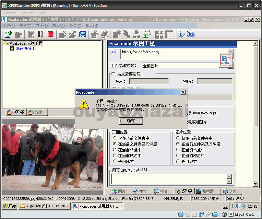Image resolution: width=262 pixels, height=219 pixels.
Task: Click the context help question icon
Action: tap(191, 35)
